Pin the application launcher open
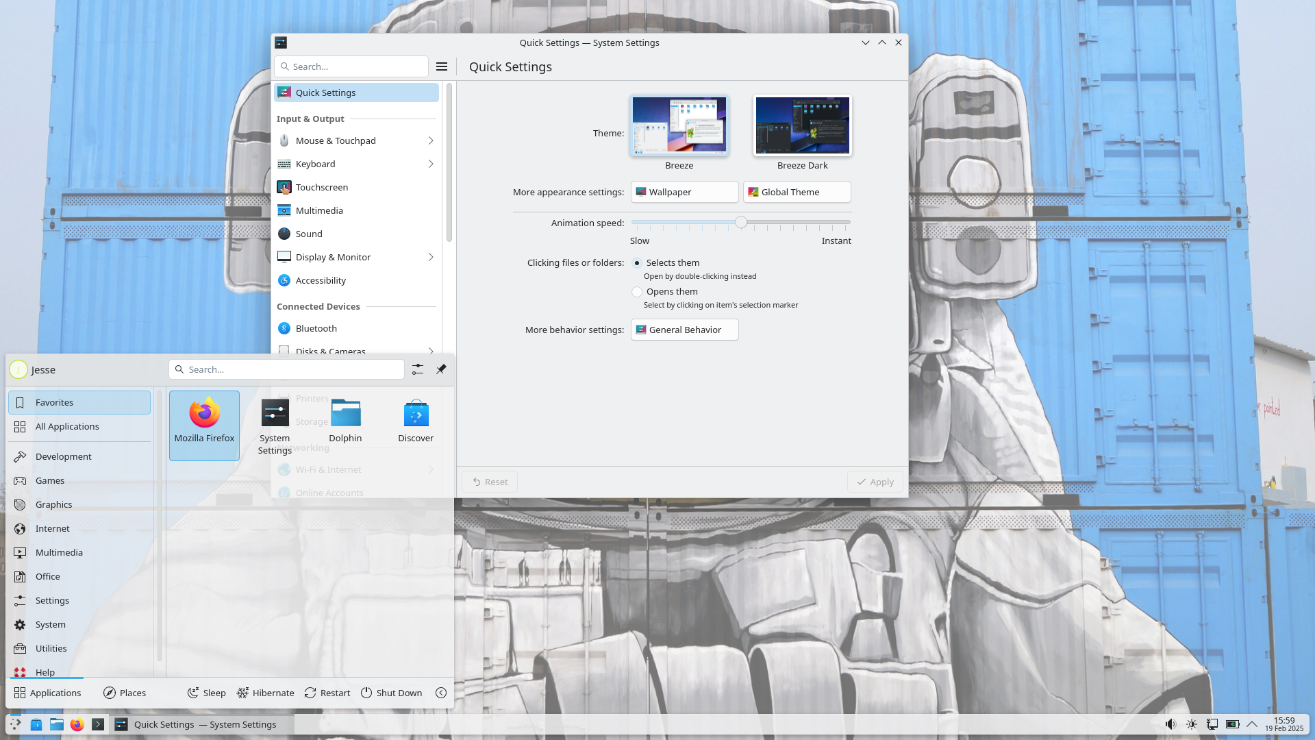The height and width of the screenshot is (740, 1315). (x=441, y=369)
